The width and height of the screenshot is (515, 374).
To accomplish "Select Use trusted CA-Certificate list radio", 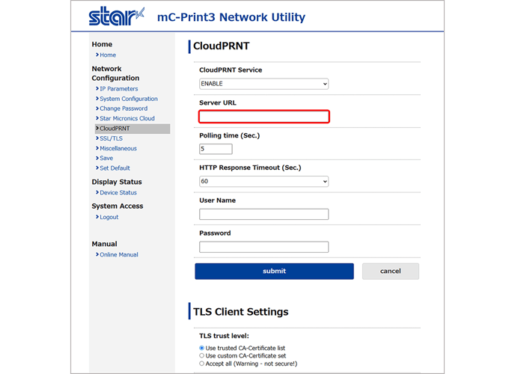I will pos(201,348).
